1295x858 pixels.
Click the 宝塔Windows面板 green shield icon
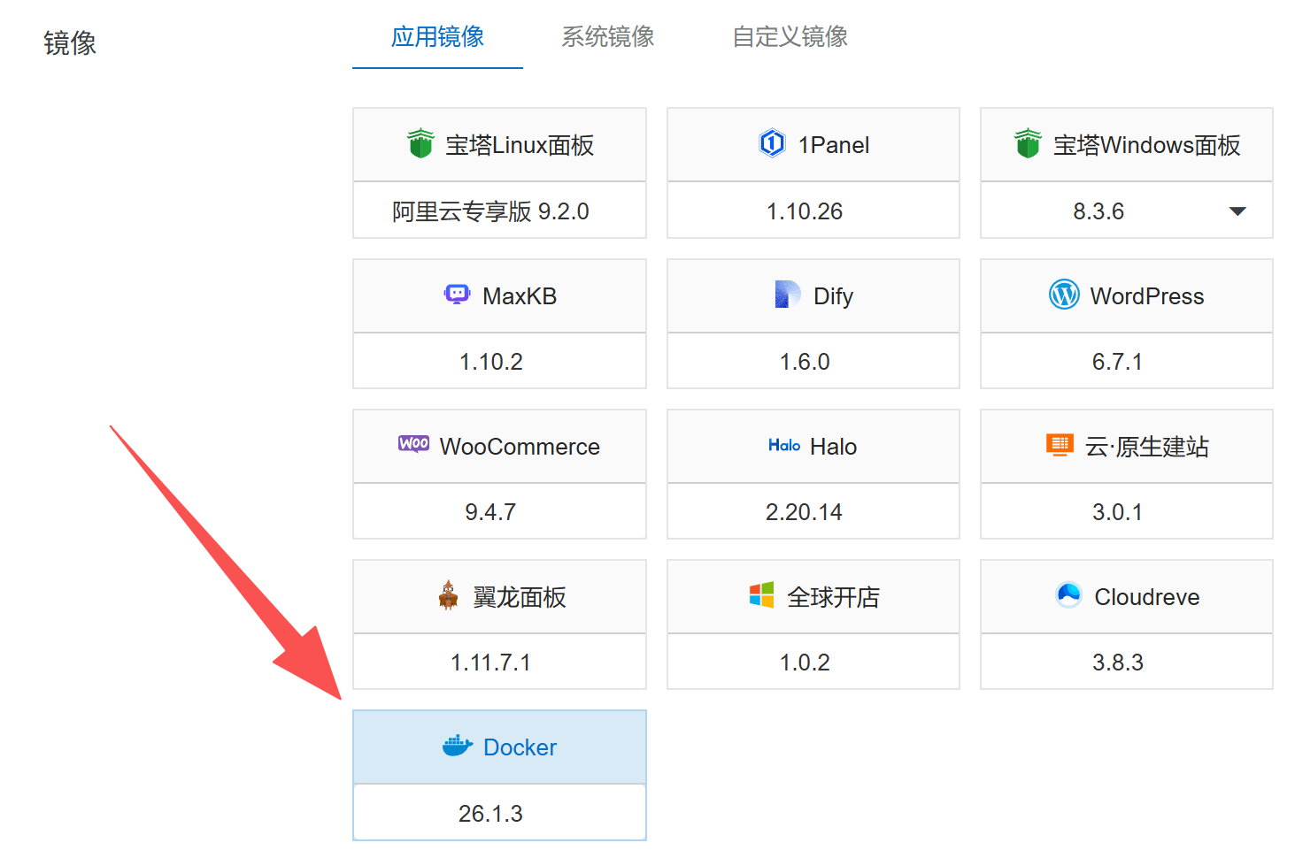tap(1028, 143)
